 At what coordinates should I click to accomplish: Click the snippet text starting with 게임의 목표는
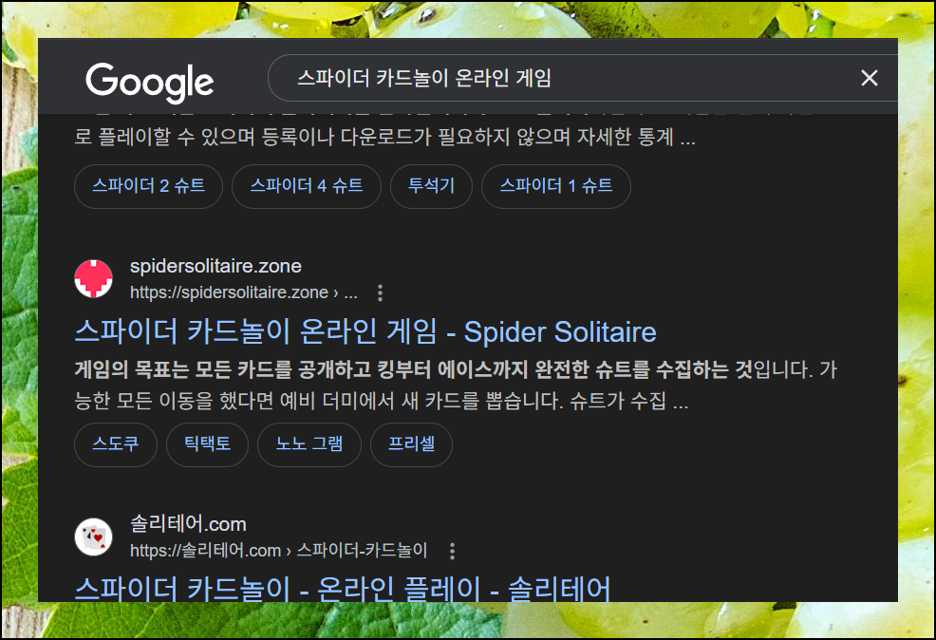click(456, 385)
